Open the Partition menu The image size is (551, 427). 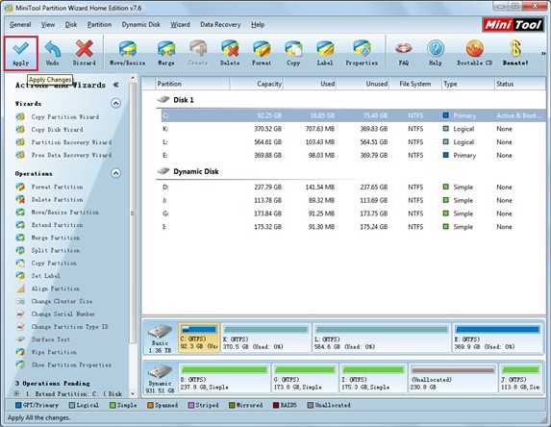(x=99, y=25)
